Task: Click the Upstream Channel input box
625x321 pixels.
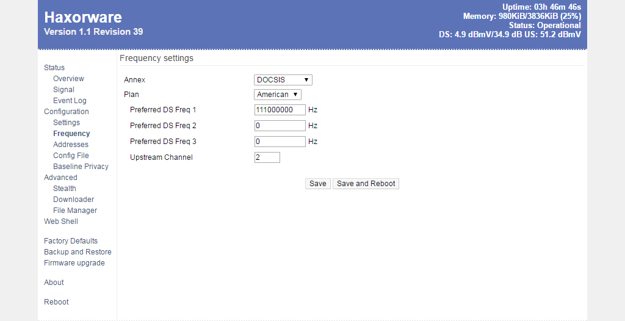Action: (x=267, y=157)
